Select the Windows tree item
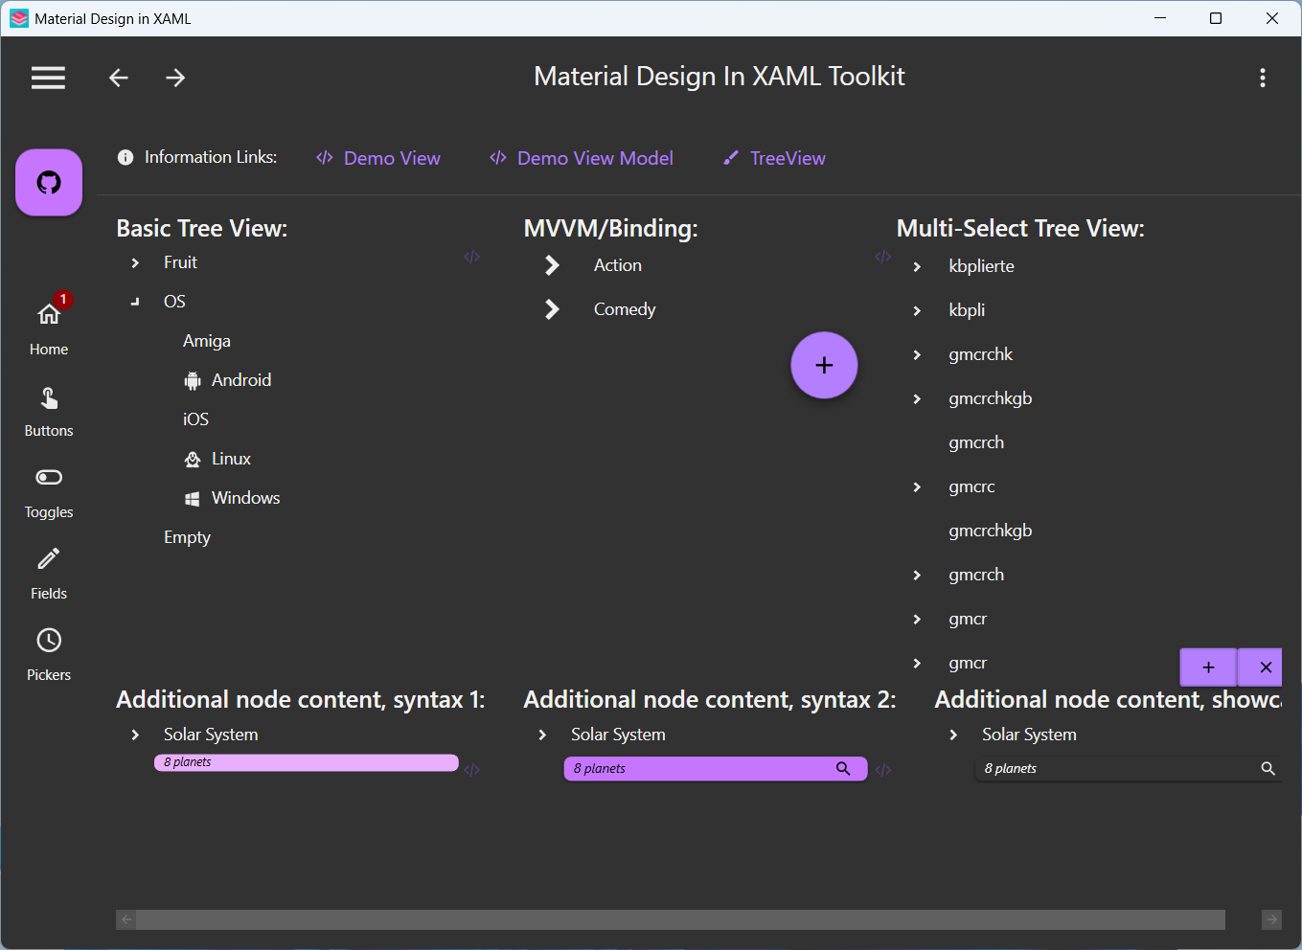The height and width of the screenshot is (950, 1302). 233,498
